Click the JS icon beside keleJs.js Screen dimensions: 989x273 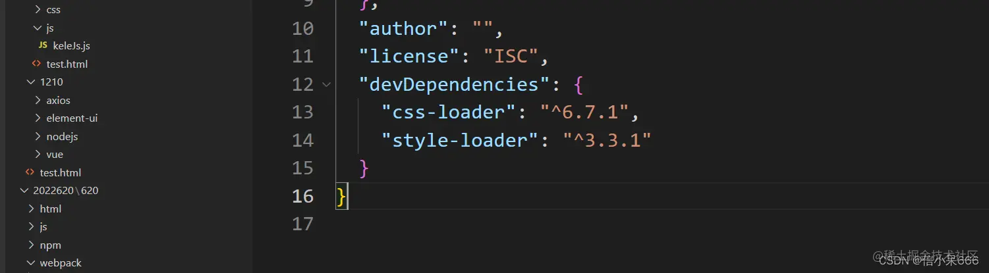click(43, 46)
